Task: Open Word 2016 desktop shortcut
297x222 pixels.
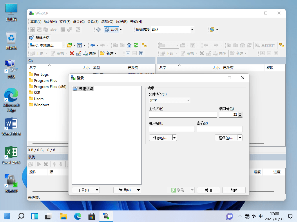Action: (11, 127)
